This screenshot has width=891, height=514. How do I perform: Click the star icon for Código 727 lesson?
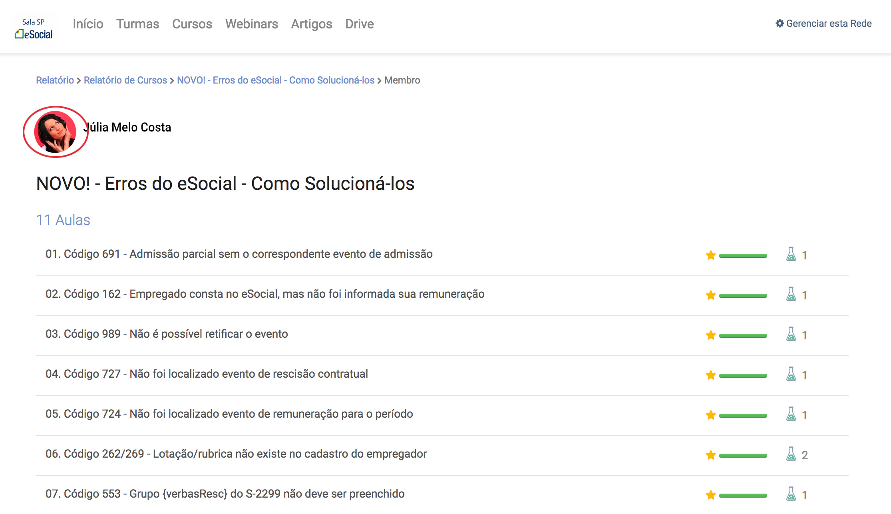tap(710, 375)
